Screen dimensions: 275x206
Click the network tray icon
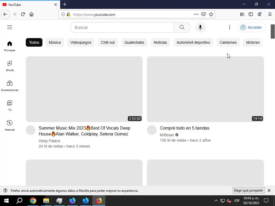click(x=223, y=201)
